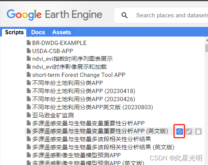This screenshot has width=208, height=165.
Task: Open script USDA-CSB-APP
Action: pos(52,51)
